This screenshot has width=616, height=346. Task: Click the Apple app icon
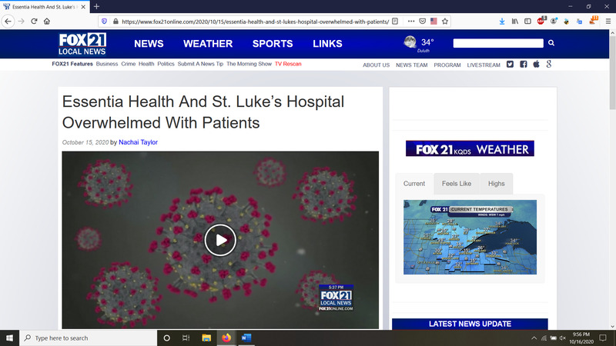[x=535, y=65]
